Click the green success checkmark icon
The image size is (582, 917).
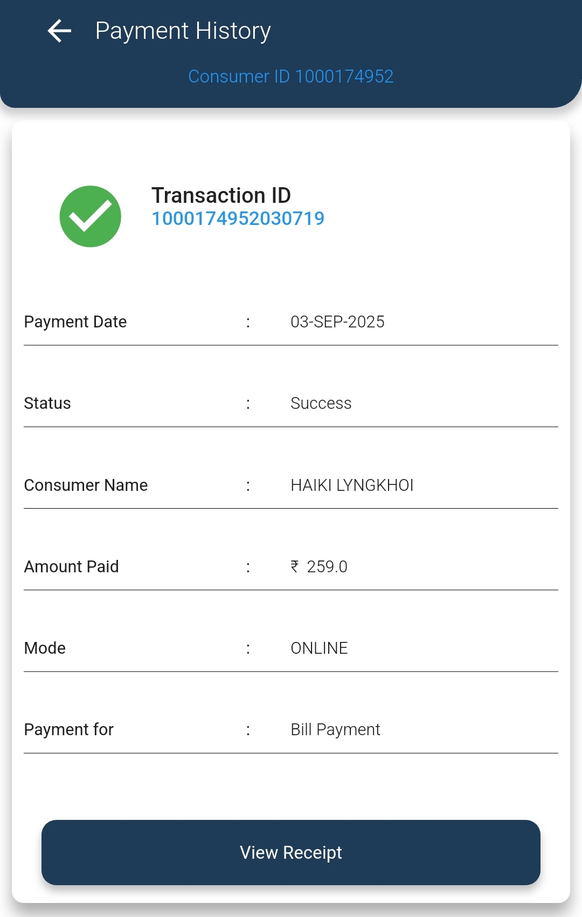coord(91,216)
